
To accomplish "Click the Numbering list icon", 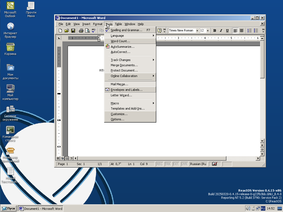I will [250, 31].
